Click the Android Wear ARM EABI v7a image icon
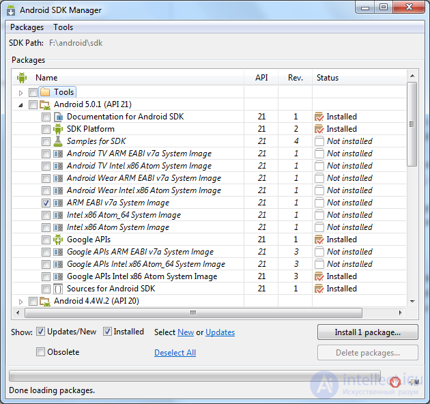430x404 pixels. (58, 178)
